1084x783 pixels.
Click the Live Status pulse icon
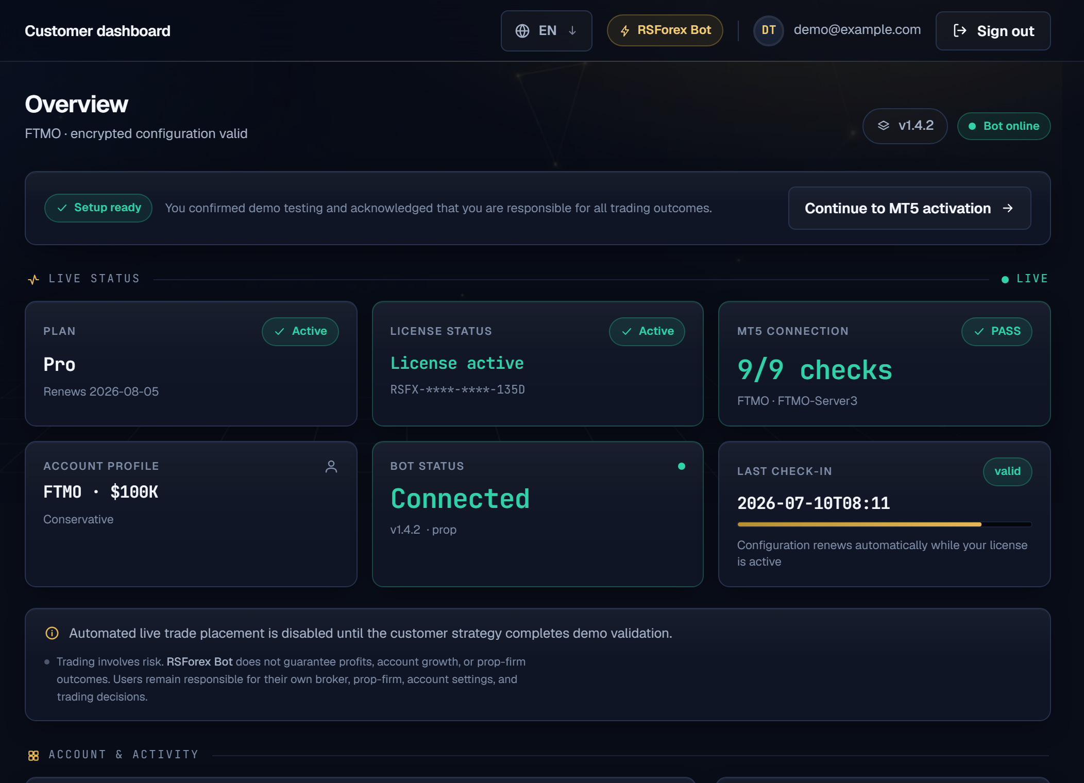click(33, 279)
